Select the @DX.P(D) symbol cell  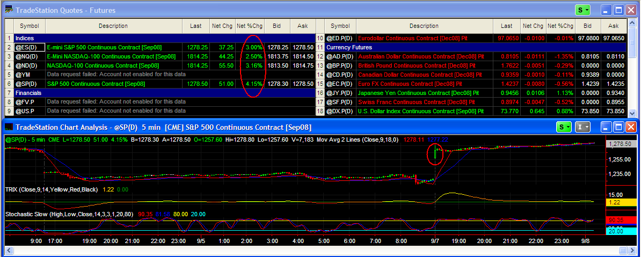340,111
